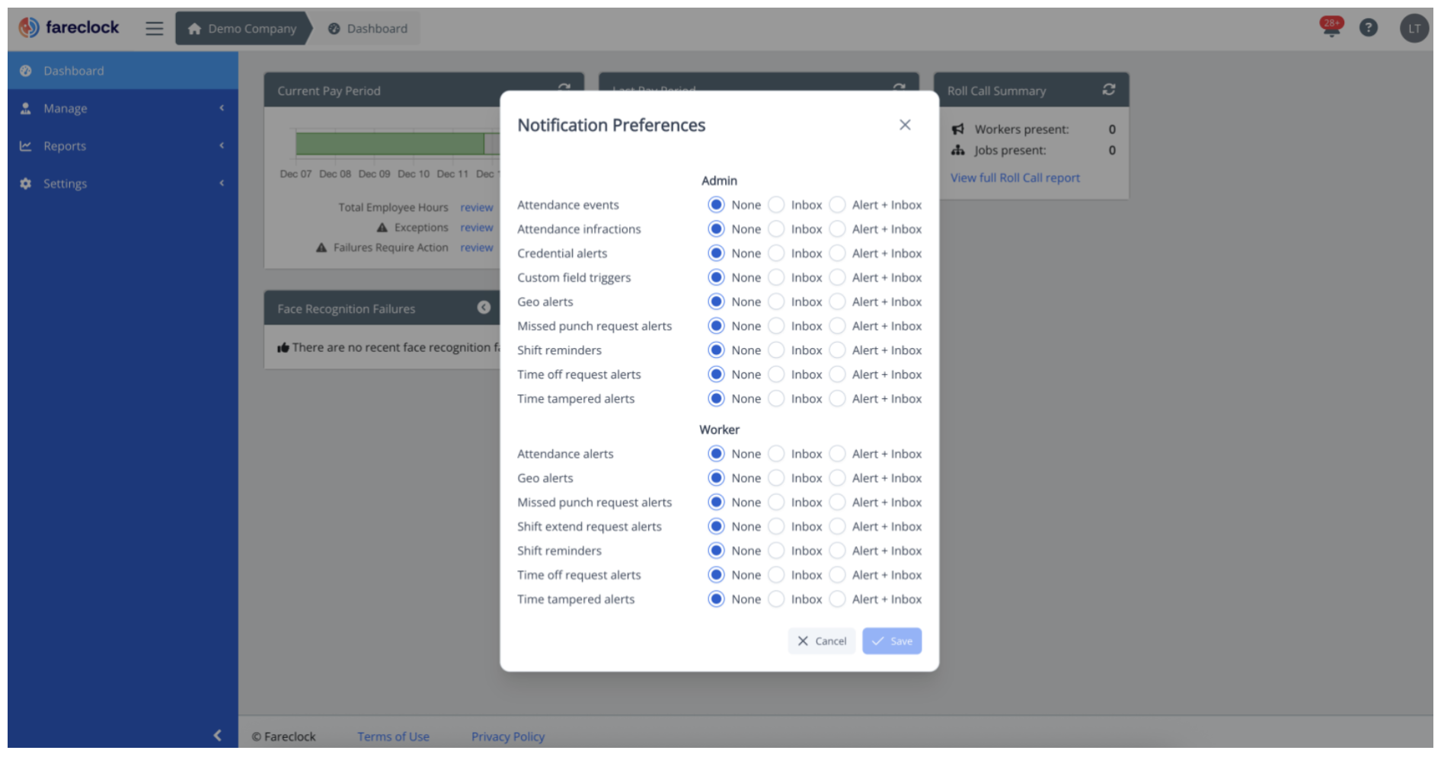Image resolution: width=1441 pixels, height=760 pixels.
Task: Expand the Manage menu chevron
Action: click(x=222, y=108)
